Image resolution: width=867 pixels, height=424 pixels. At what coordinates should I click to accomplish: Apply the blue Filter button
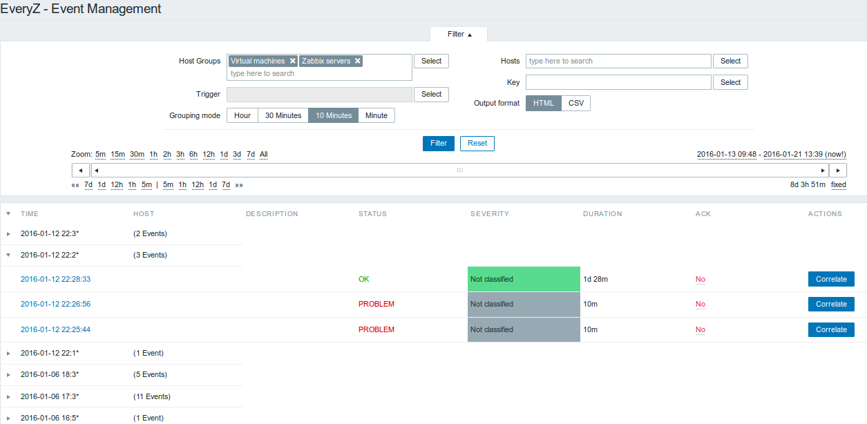pos(439,143)
